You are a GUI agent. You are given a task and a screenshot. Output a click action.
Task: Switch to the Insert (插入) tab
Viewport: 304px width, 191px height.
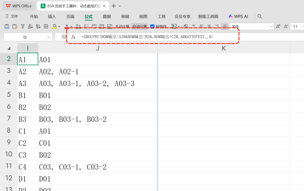coord(52,17)
